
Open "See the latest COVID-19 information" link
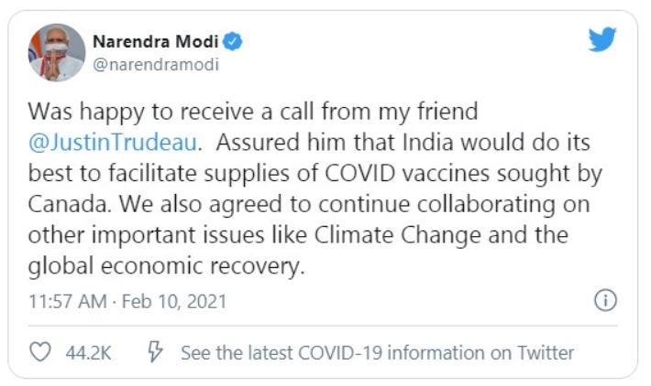tap(377, 352)
